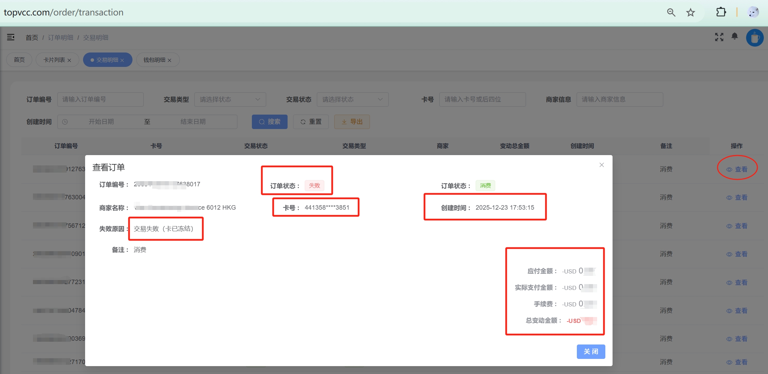768x374 pixels.
Task: Bookmark this page with star icon
Action: [690, 12]
